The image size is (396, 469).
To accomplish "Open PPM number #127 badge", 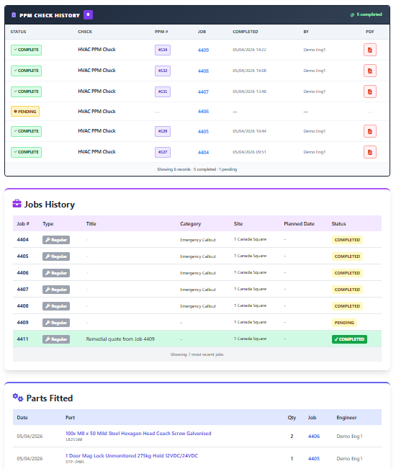I will (x=163, y=152).
